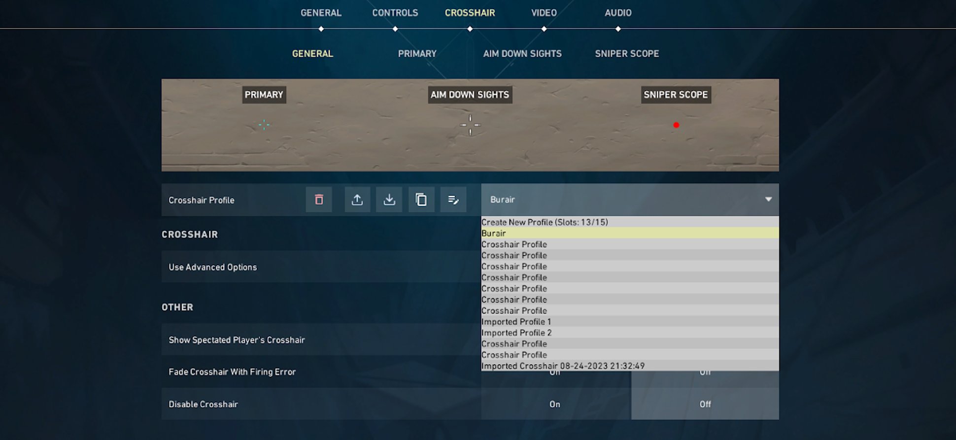Select Imported Profile 2 from list
This screenshot has height=440, width=956.
516,333
